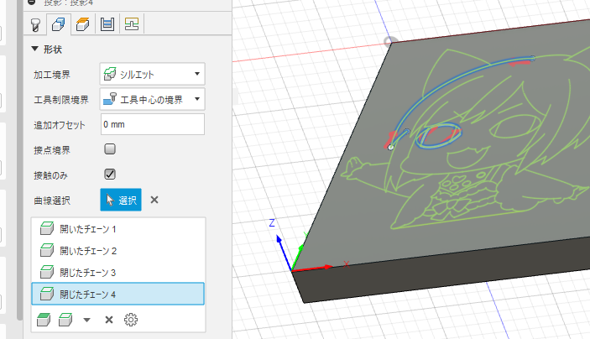Open the 工具制限境界 dropdown
This screenshot has width=590, height=339.
pyautogui.click(x=153, y=99)
